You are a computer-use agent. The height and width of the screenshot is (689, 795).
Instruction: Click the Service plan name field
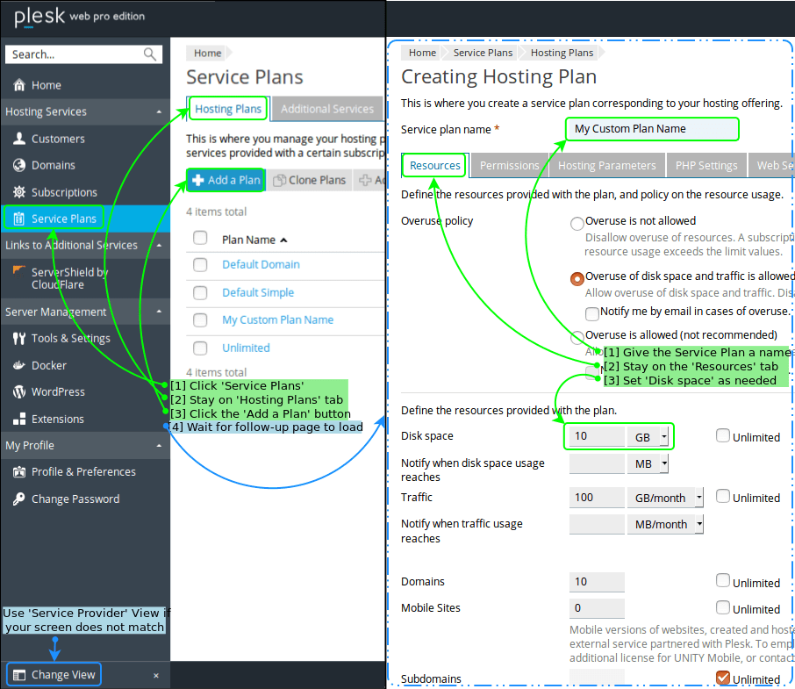[x=653, y=129]
